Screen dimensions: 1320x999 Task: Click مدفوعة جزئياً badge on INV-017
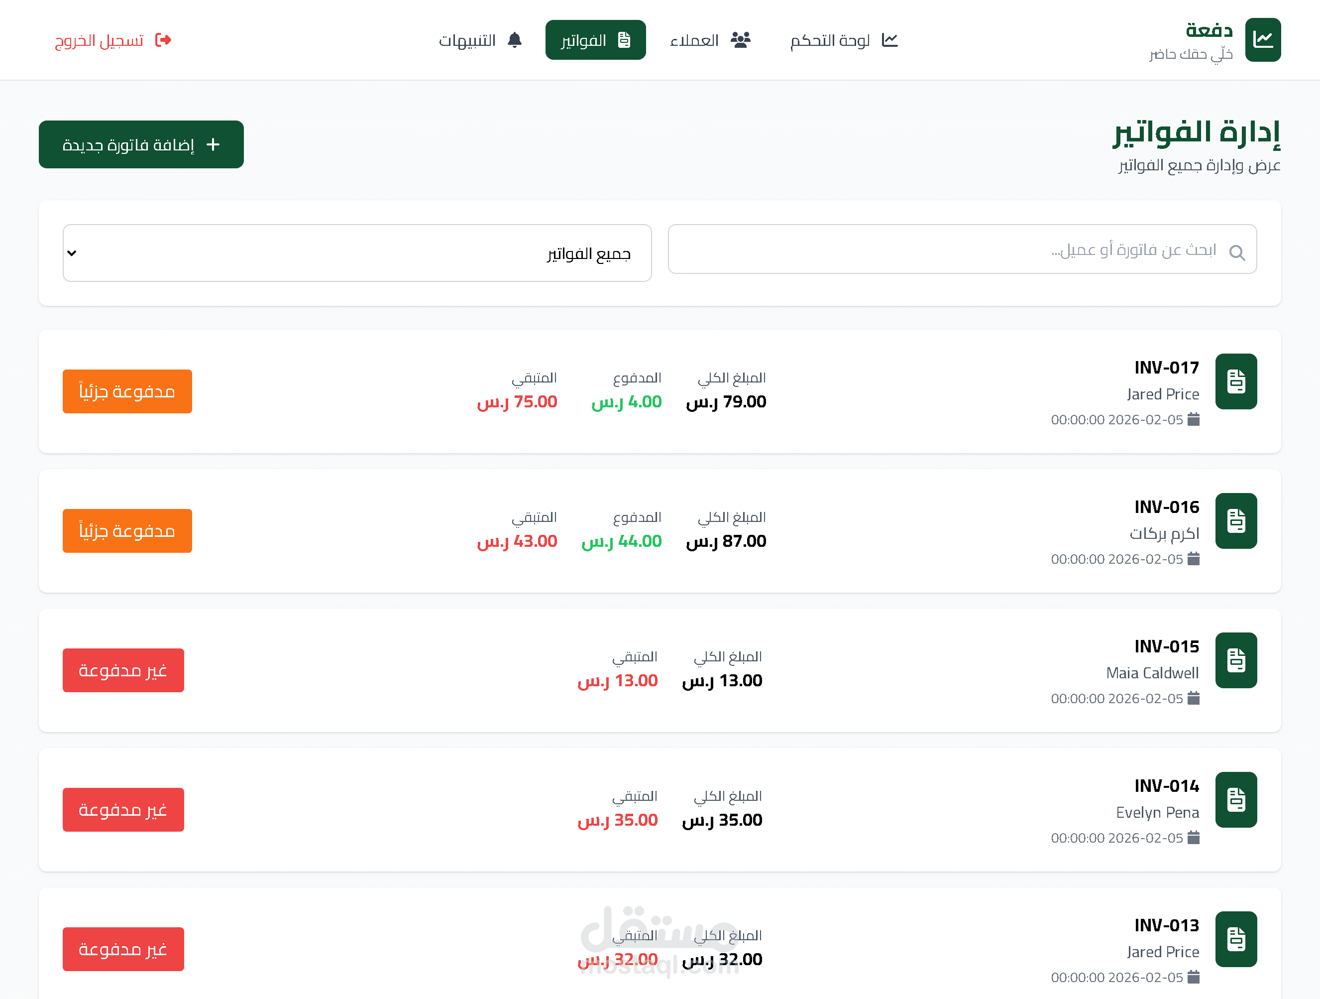pyautogui.click(x=127, y=391)
